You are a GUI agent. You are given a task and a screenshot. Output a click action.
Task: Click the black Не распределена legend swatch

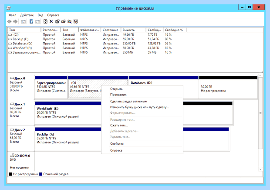(10, 174)
